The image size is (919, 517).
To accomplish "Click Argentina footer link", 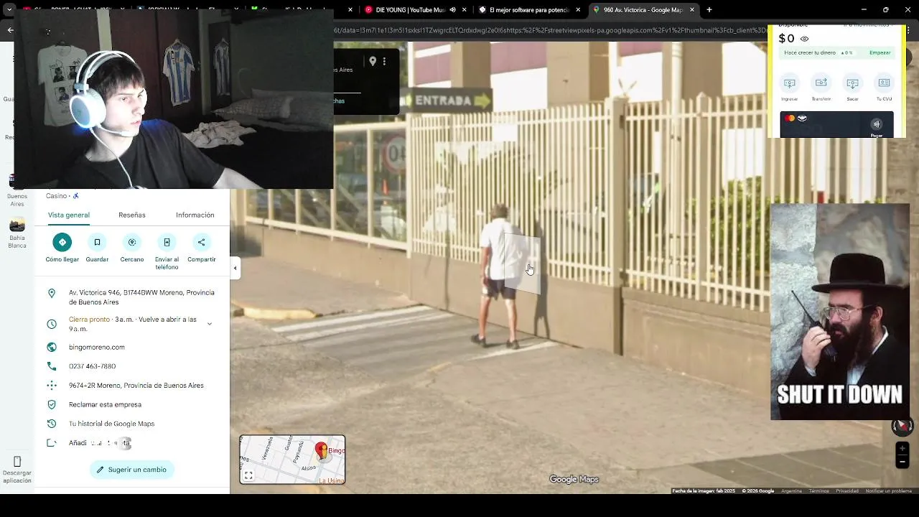I will pyautogui.click(x=791, y=491).
